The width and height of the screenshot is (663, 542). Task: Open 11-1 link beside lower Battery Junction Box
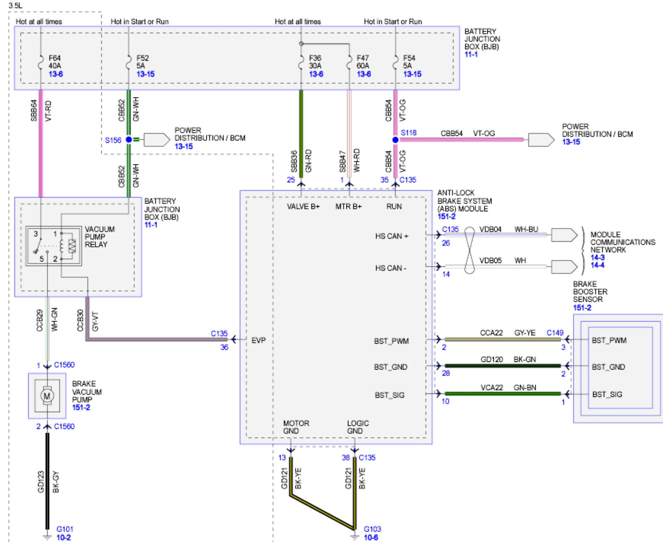pos(151,225)
